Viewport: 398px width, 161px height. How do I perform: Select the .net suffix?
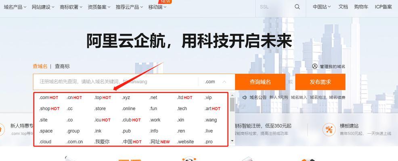153,97
